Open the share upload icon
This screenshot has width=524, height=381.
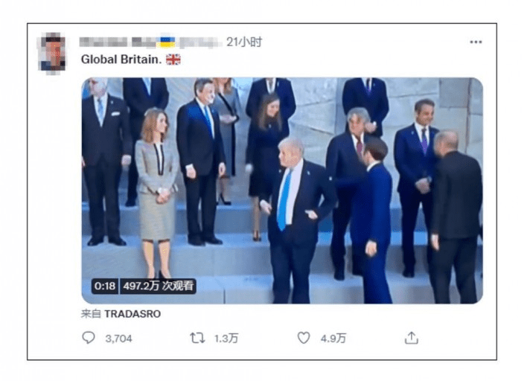412,338
